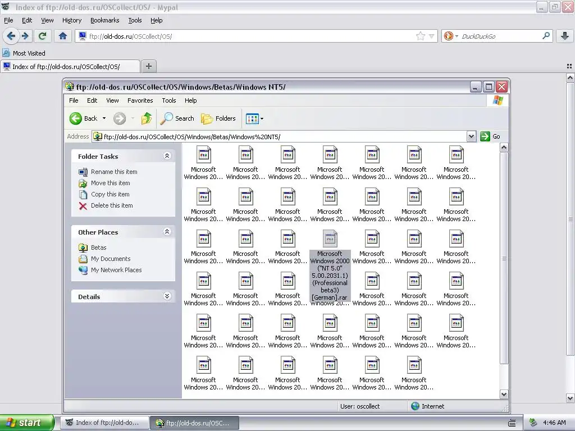This screenshot has height=431, width=575.
Task: Click Mypal page scrollbar down arrow
Action: (571, 398)
